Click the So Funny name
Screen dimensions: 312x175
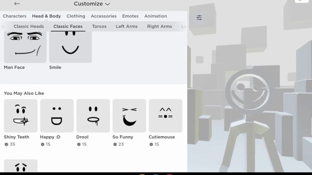tap(123, 137)
